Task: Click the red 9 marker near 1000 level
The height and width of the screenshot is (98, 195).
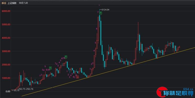Action: (77, 77)
